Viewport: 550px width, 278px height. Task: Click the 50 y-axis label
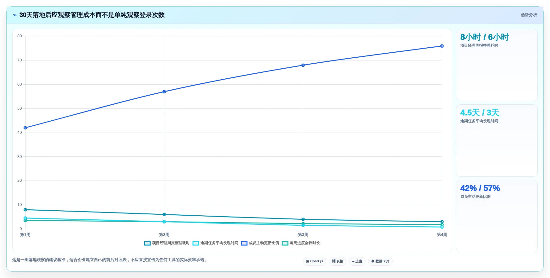pos(19,108)
